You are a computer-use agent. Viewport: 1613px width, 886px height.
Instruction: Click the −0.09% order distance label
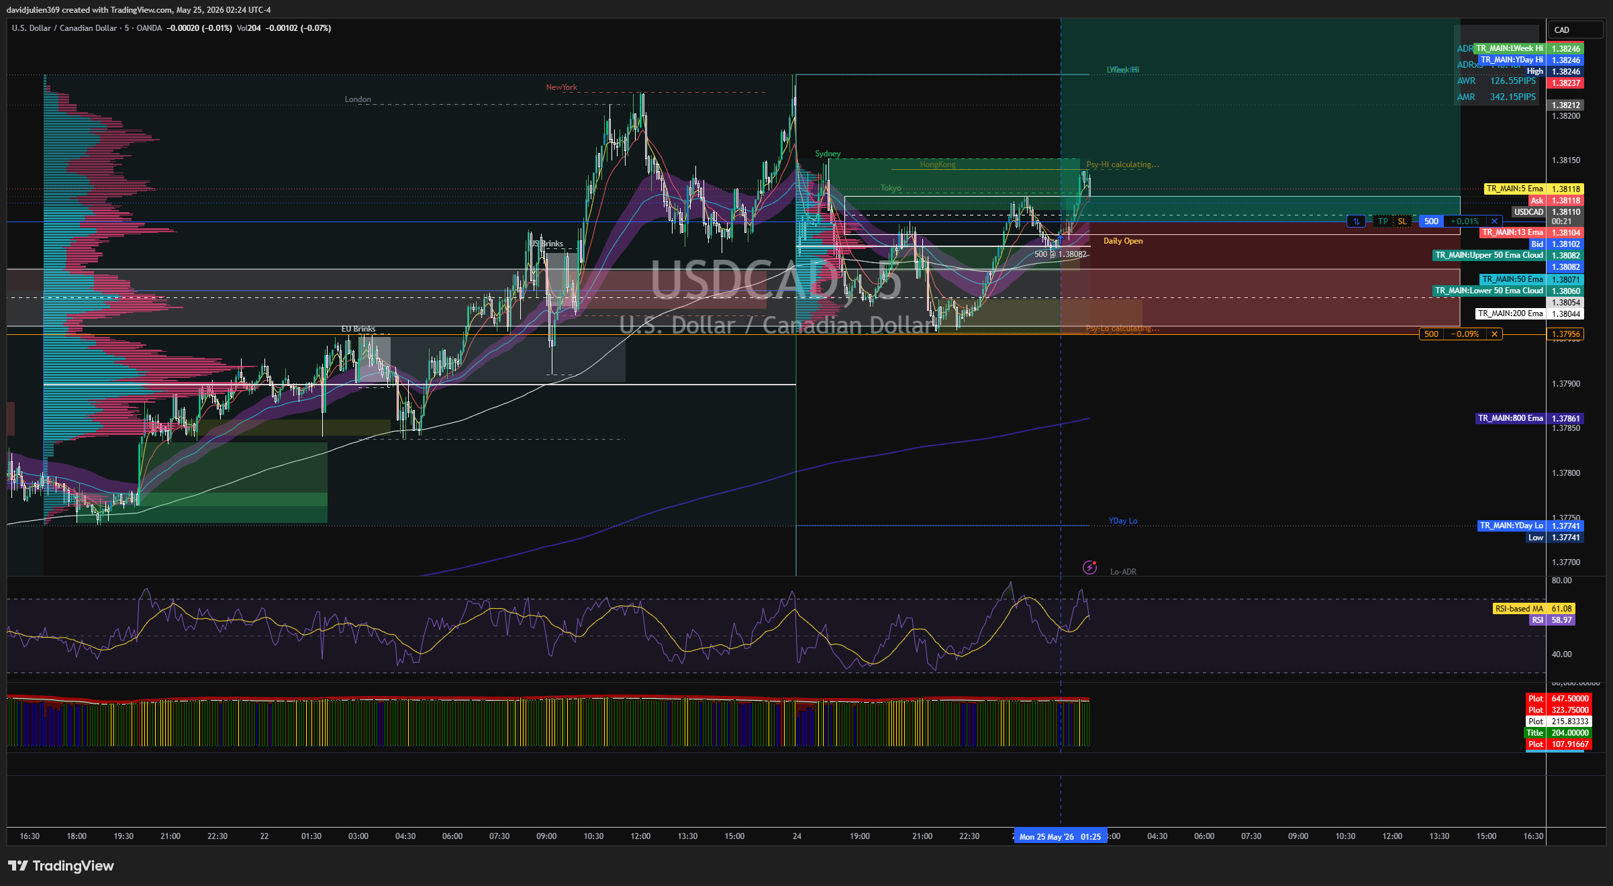tap(1465, 334)
